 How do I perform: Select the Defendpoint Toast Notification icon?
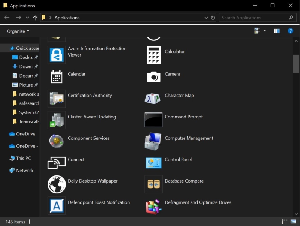click(57, 205)
